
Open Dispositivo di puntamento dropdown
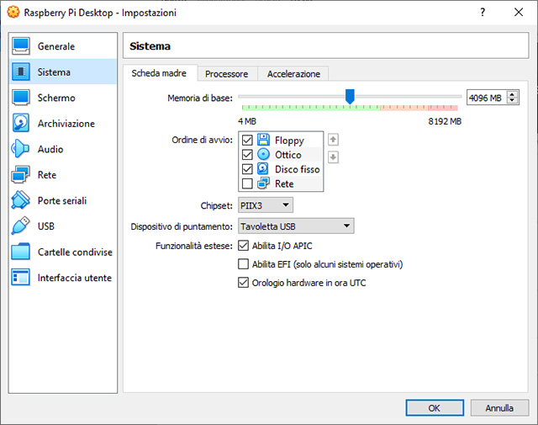(x=295, y=226)
